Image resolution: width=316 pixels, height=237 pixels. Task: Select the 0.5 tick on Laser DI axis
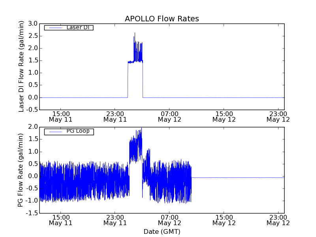point(33,85)
